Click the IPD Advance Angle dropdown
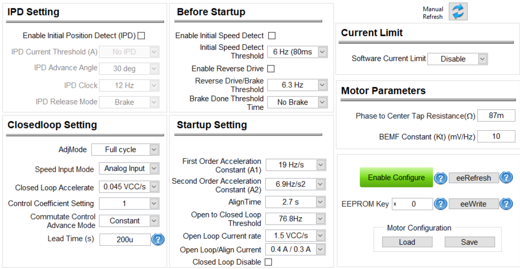520x269 pixels. 129,69
